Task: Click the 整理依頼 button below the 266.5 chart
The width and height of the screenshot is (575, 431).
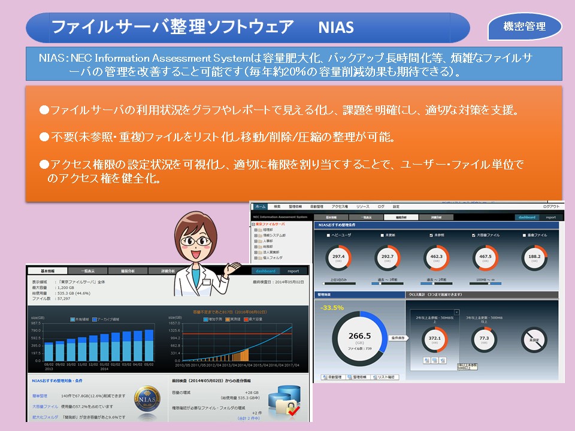Action: click(x=357, y=377)
